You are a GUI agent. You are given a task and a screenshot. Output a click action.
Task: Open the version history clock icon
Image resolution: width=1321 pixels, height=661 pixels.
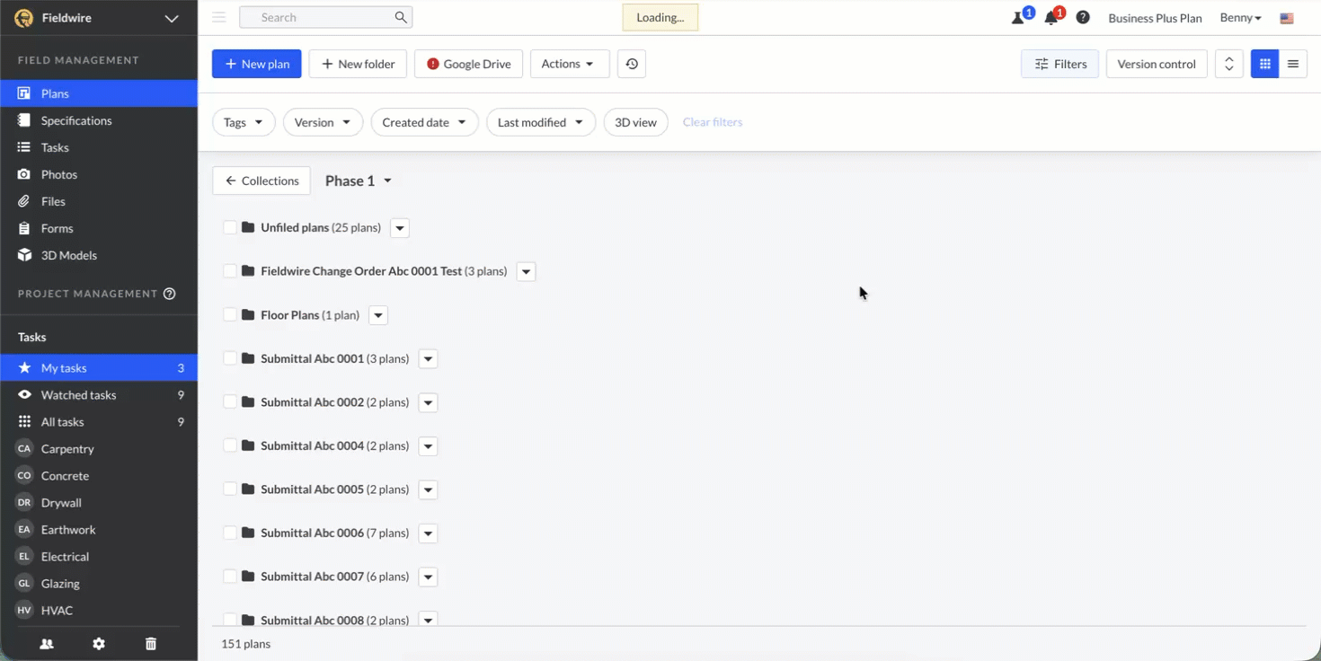coord(632,64)
